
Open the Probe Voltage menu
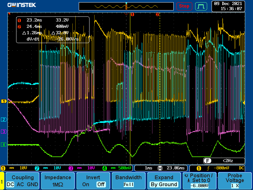point(235,181)
